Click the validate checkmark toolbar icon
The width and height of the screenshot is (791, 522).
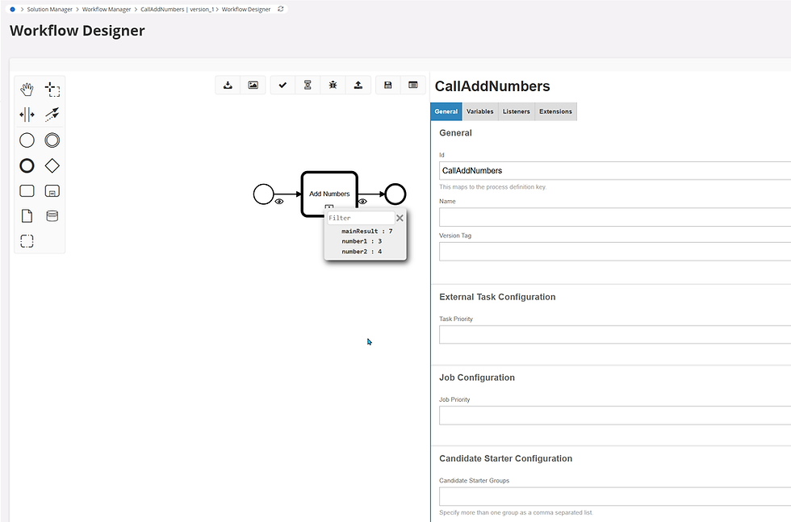pyautogui.click(x=282, y=86)
